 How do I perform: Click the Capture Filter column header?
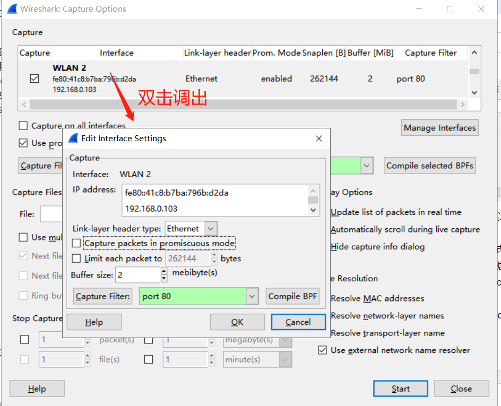click(431, 53)
